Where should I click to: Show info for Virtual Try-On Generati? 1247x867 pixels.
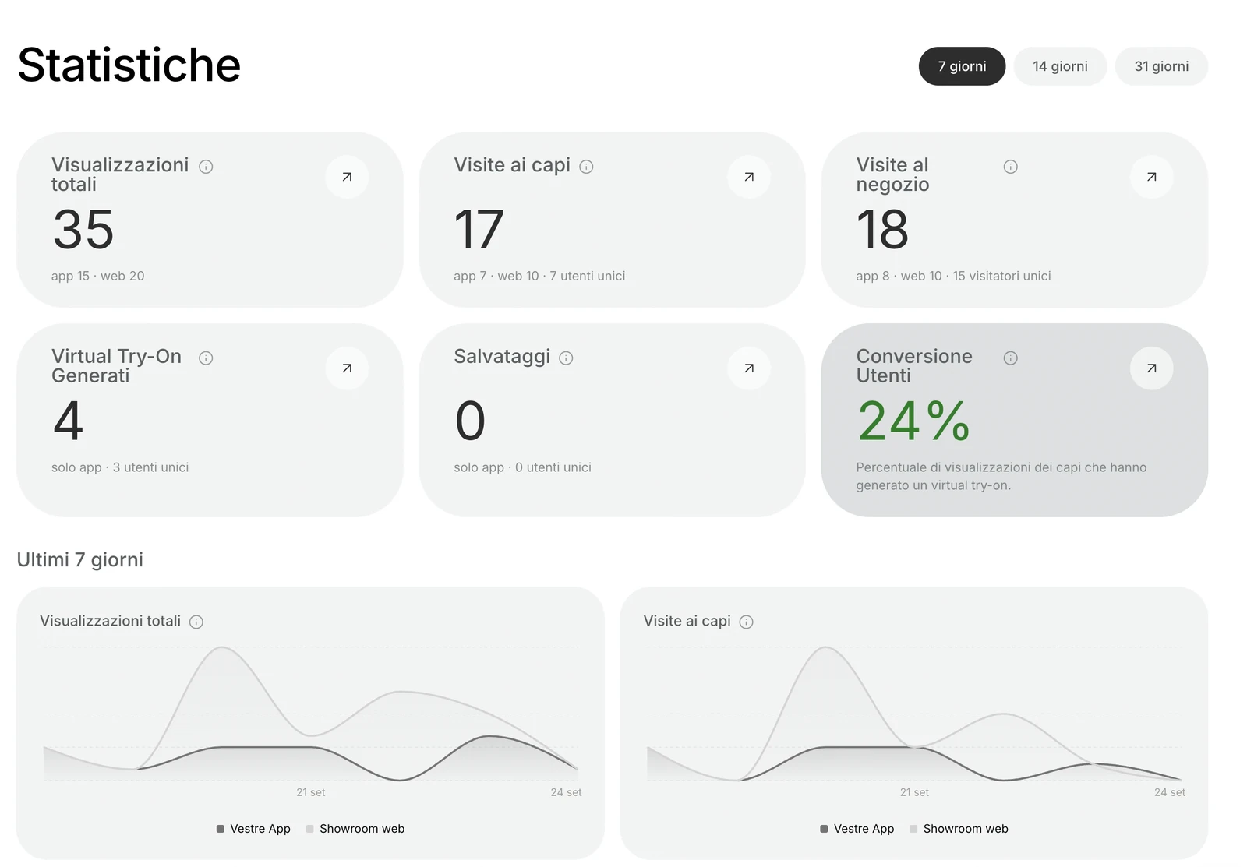206,358
